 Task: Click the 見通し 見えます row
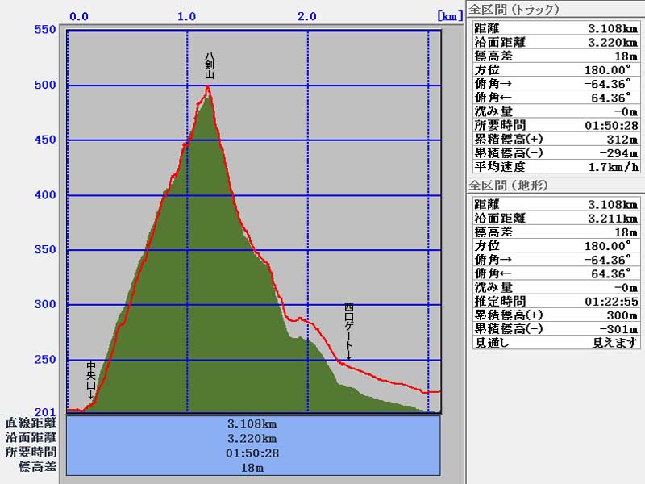(x=556, y=342)
